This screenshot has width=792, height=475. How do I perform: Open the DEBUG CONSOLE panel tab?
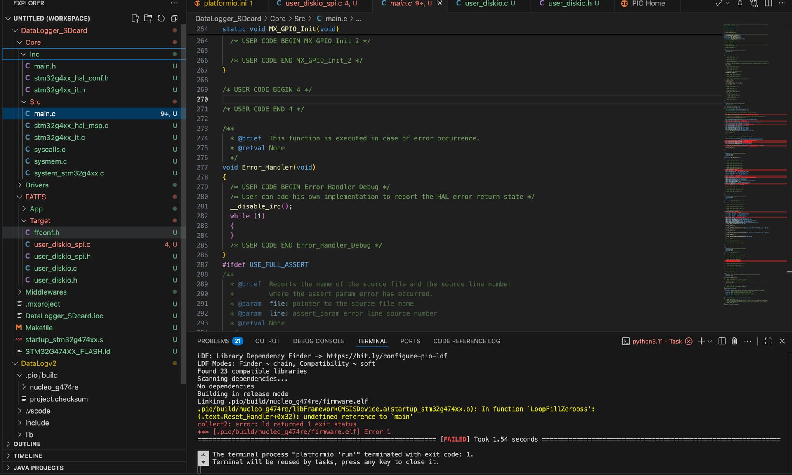[318, 341]
